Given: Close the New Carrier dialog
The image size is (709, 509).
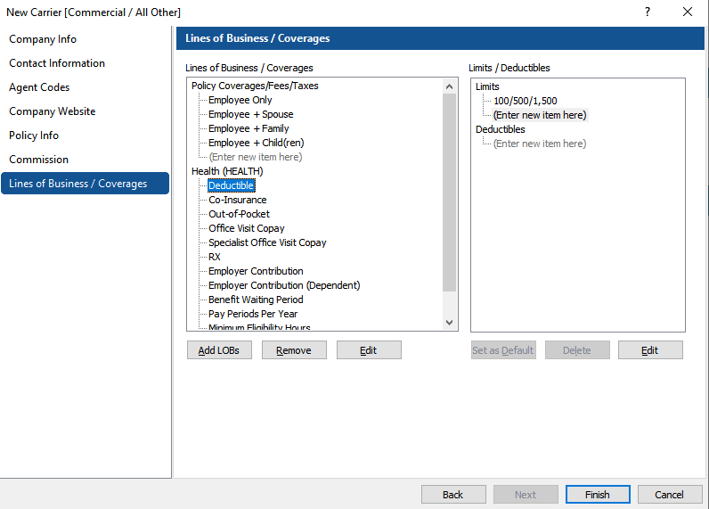Looking at the screenshot, I should (688, 12).
